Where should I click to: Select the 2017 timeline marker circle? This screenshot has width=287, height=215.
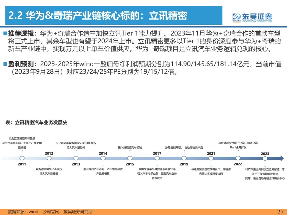click(157, 158)
